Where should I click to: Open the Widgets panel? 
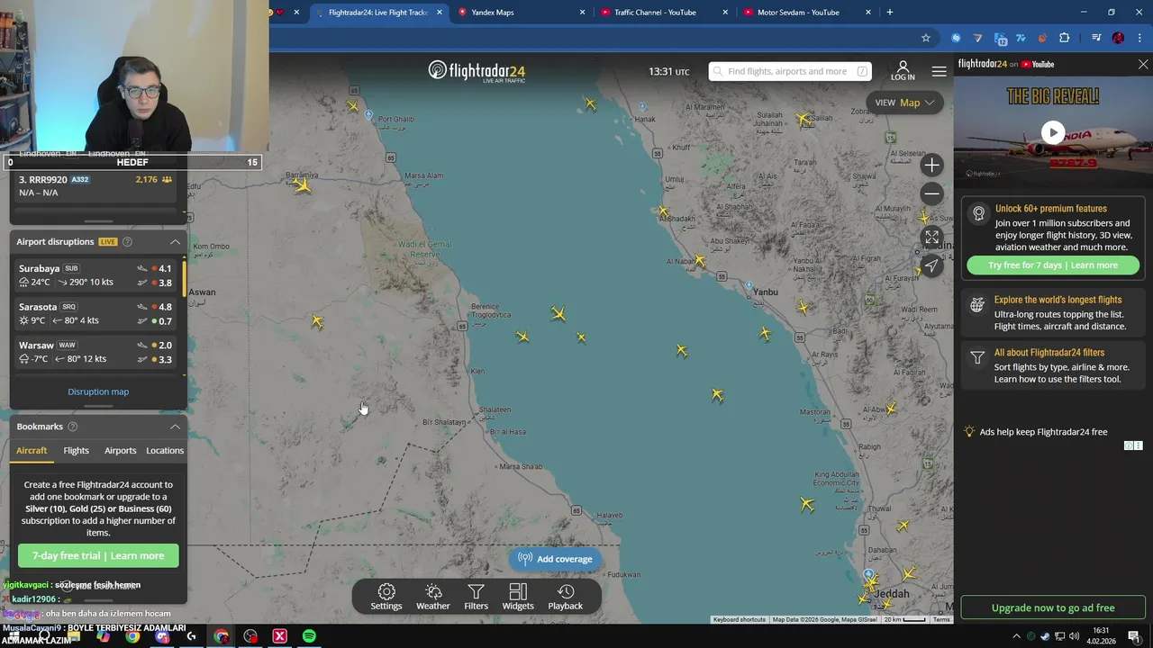click(518, 597)
